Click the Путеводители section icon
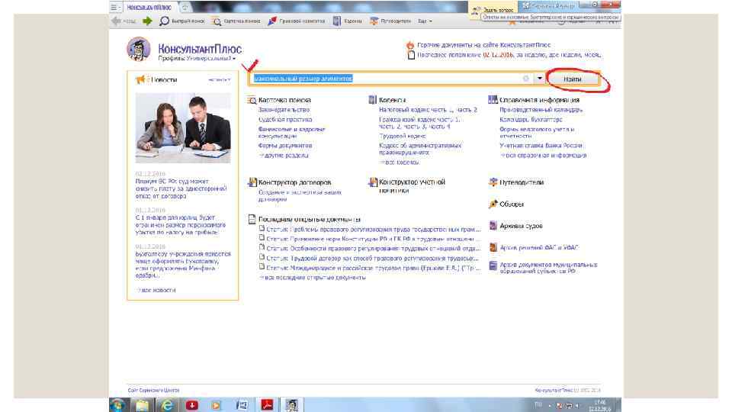Screen dimensions: 732x412 [x=493, y=182]
